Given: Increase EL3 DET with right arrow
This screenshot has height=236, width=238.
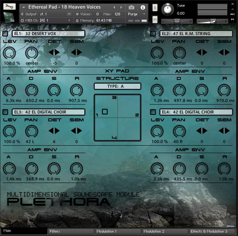Looking at the screenshot, I should tap(57, 131).
